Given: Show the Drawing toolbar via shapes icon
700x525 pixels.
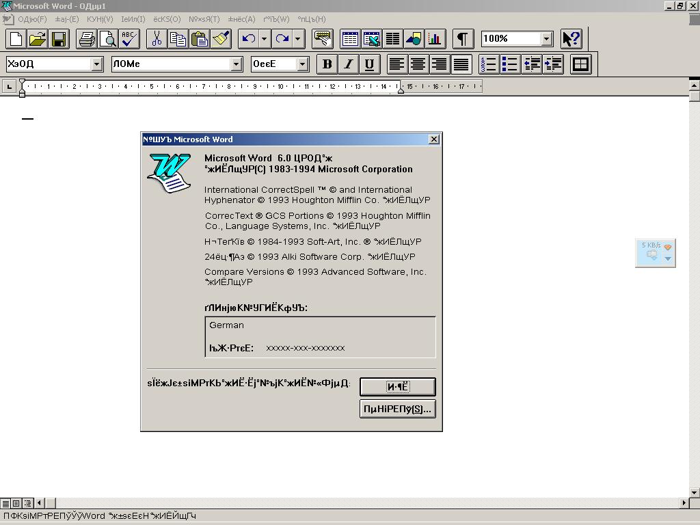Looking at the screenshot, I should (x=414, y=39).
